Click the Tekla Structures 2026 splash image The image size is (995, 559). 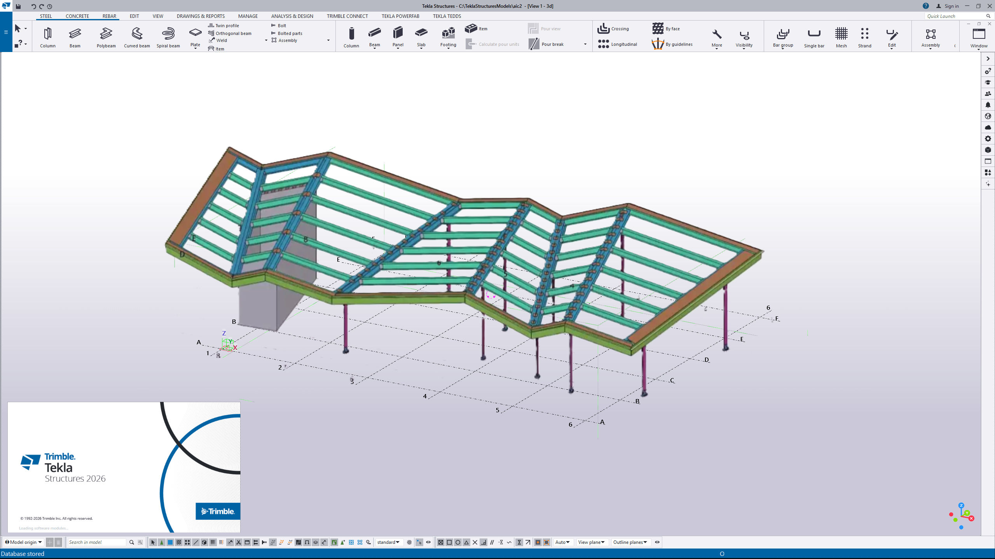pyautogui.click(x=124, y=467)
